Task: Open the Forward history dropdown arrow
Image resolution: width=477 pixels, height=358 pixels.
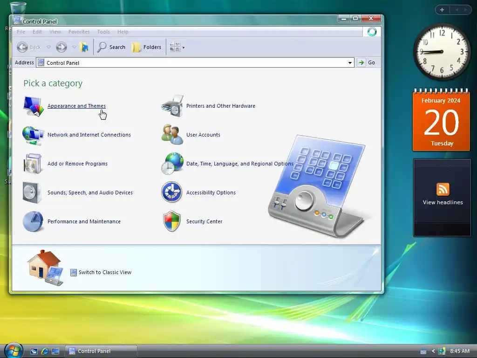Action: (74, 47)
